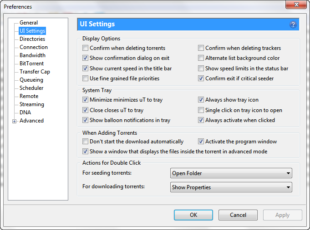310x230 pixels.
Task: Open the seeding torrents action dropdown
Action: coord(231,173)
